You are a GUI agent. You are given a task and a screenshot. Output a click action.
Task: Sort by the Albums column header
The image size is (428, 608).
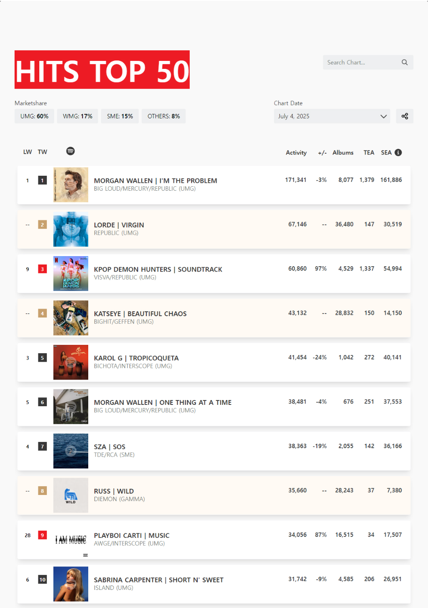pyautogui.click(x=343, y=152)
